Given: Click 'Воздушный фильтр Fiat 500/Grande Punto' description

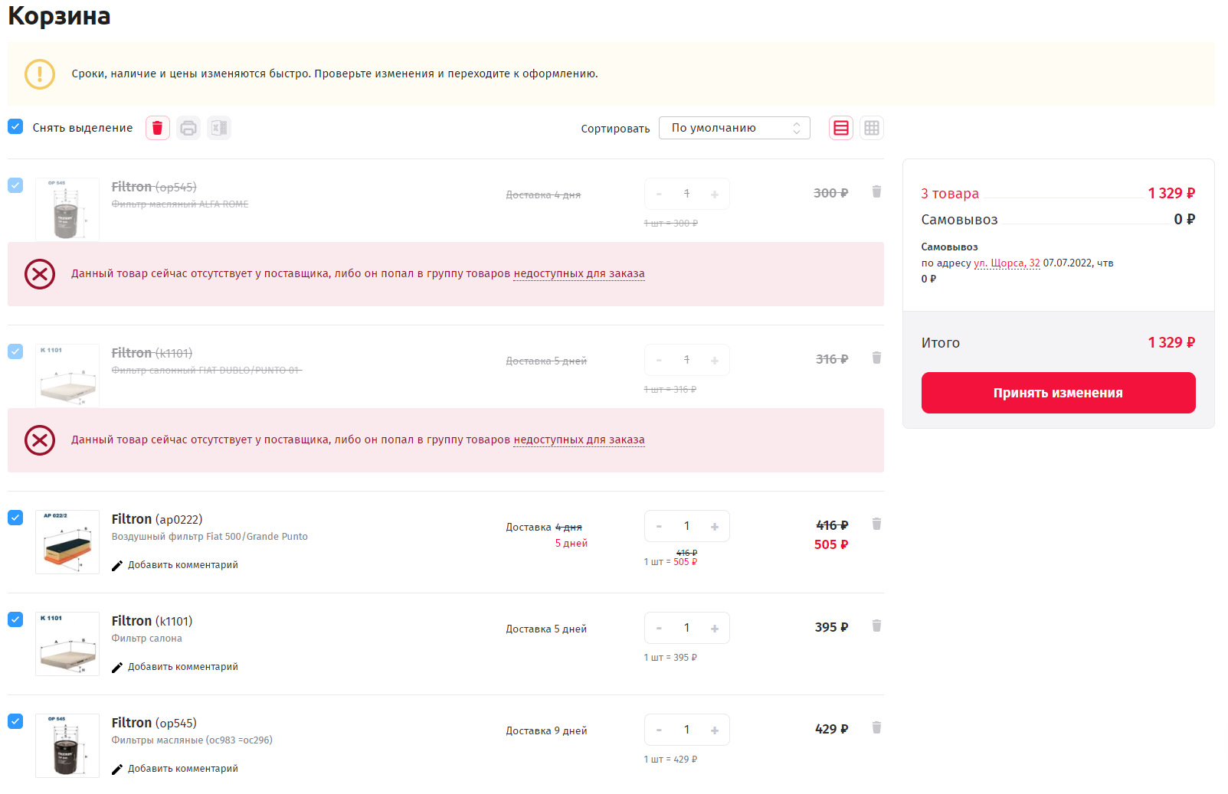Looking at the screenshot, I should point(210,537).
